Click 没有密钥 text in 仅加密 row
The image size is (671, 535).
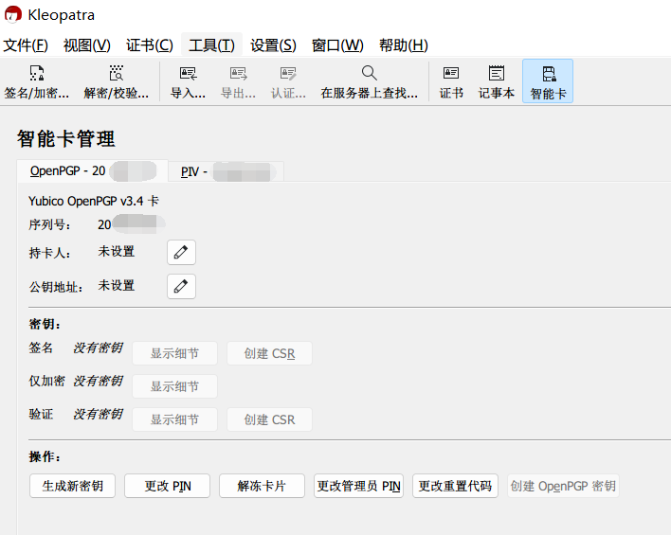coord(98,381)
